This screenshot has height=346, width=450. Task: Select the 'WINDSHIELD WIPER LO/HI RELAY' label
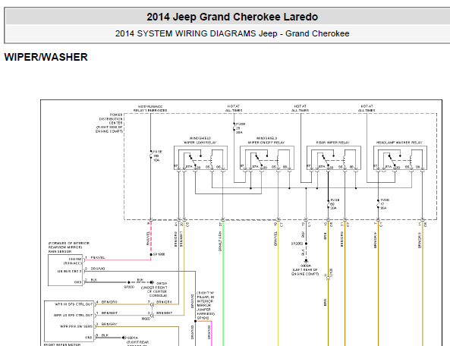click(x=200, y=140)
